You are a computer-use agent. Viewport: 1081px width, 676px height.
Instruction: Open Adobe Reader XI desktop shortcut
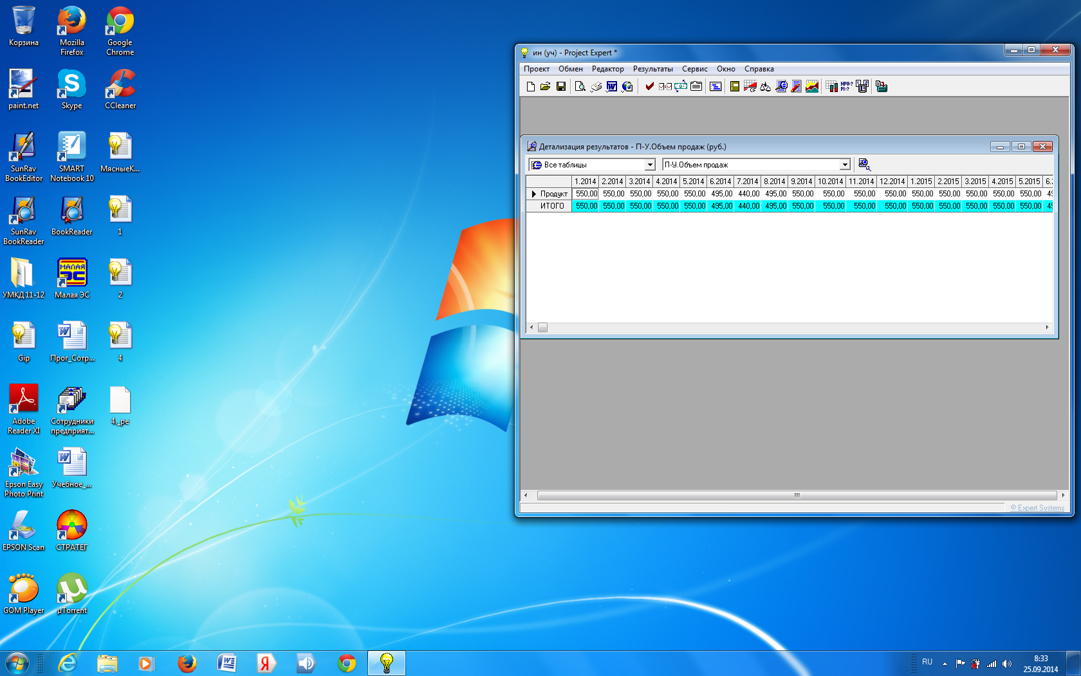point(24,409)
